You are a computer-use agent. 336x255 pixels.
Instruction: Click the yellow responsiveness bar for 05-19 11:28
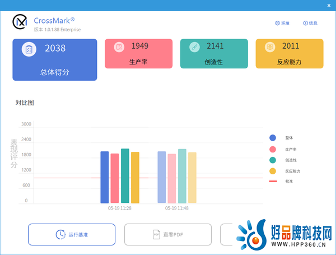(135, 178)
